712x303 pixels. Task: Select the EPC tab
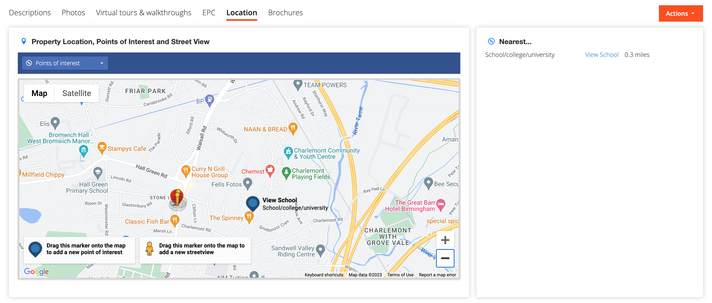[209, 13]
